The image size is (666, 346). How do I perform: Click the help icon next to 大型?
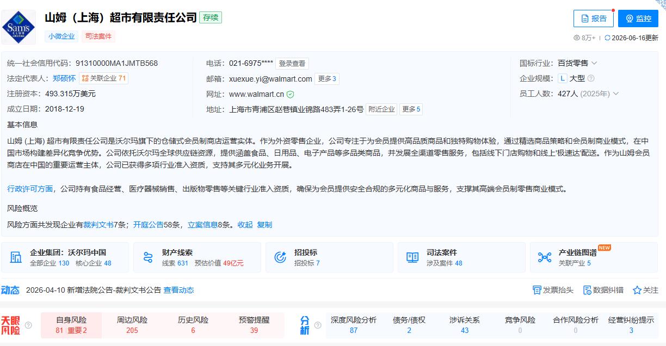coord(591,78)
